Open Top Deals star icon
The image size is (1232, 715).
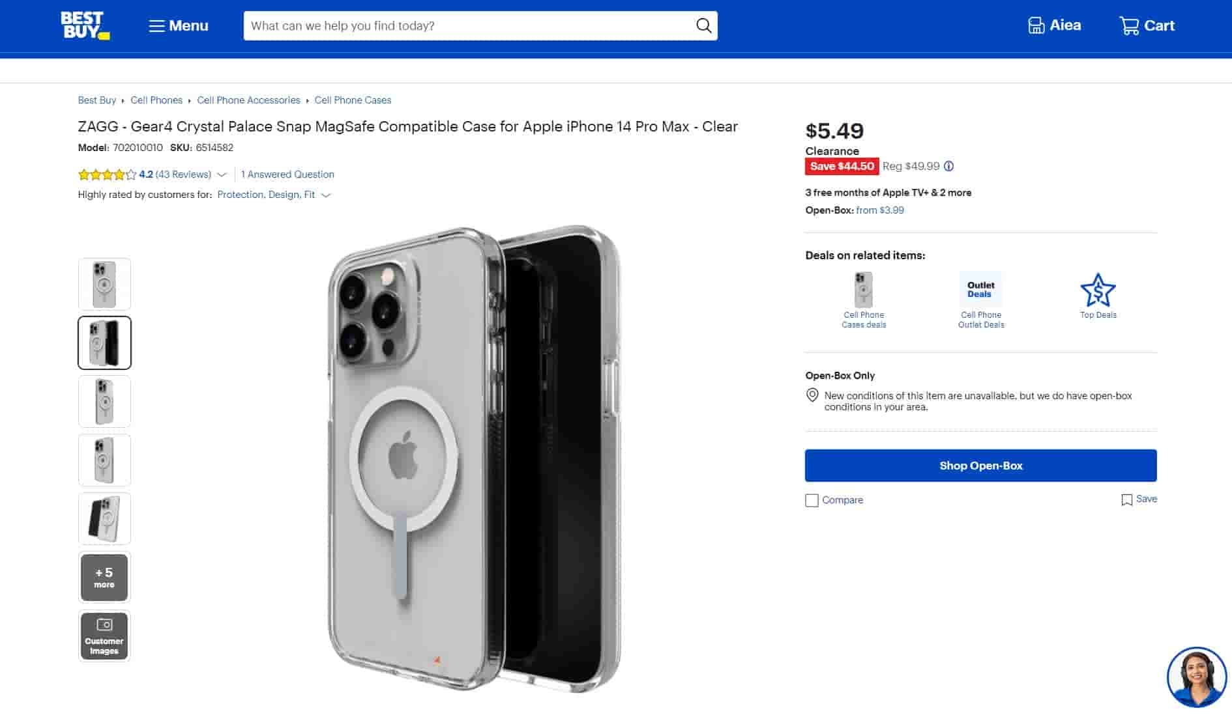(x=1098, y=290)
